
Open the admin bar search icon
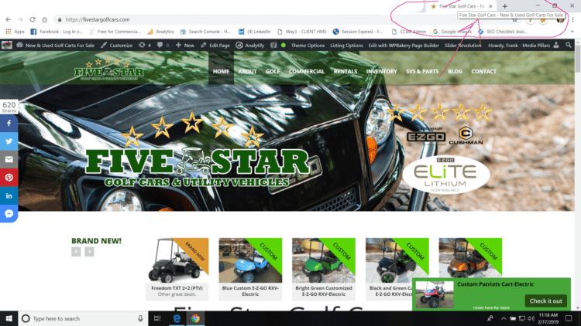coord(569,45)
